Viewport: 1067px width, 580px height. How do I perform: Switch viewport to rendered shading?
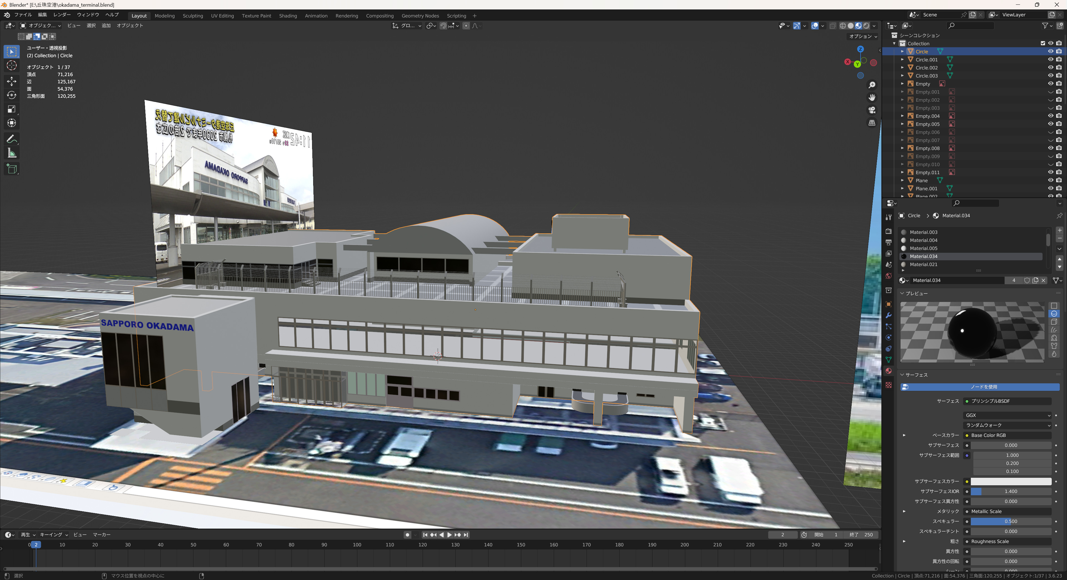[x=867, y=26]
